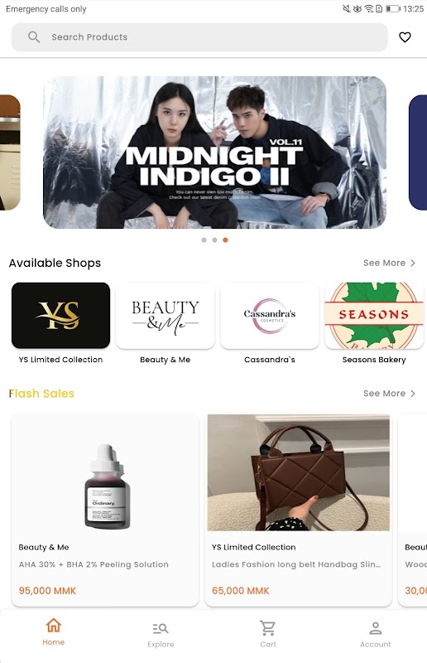Focus the Search Products field
The image size is (427, 663).
pyautogui.click(x=199, y=37)
